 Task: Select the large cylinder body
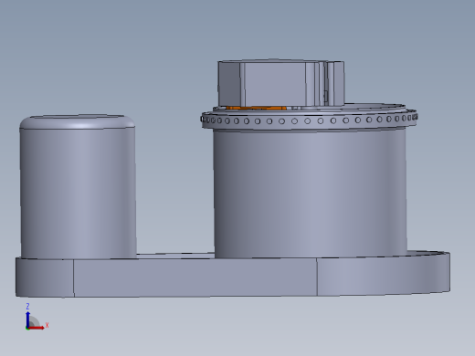(x=310, y=194)
